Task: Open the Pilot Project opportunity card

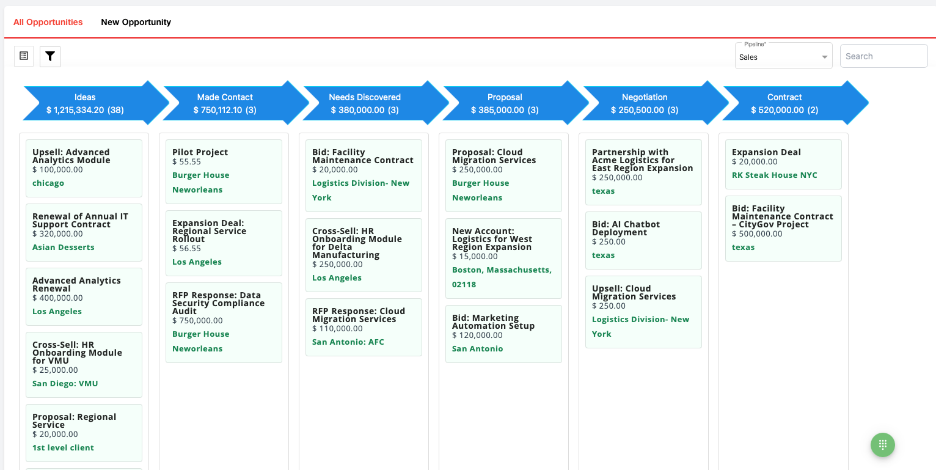Action: [200, 152]
